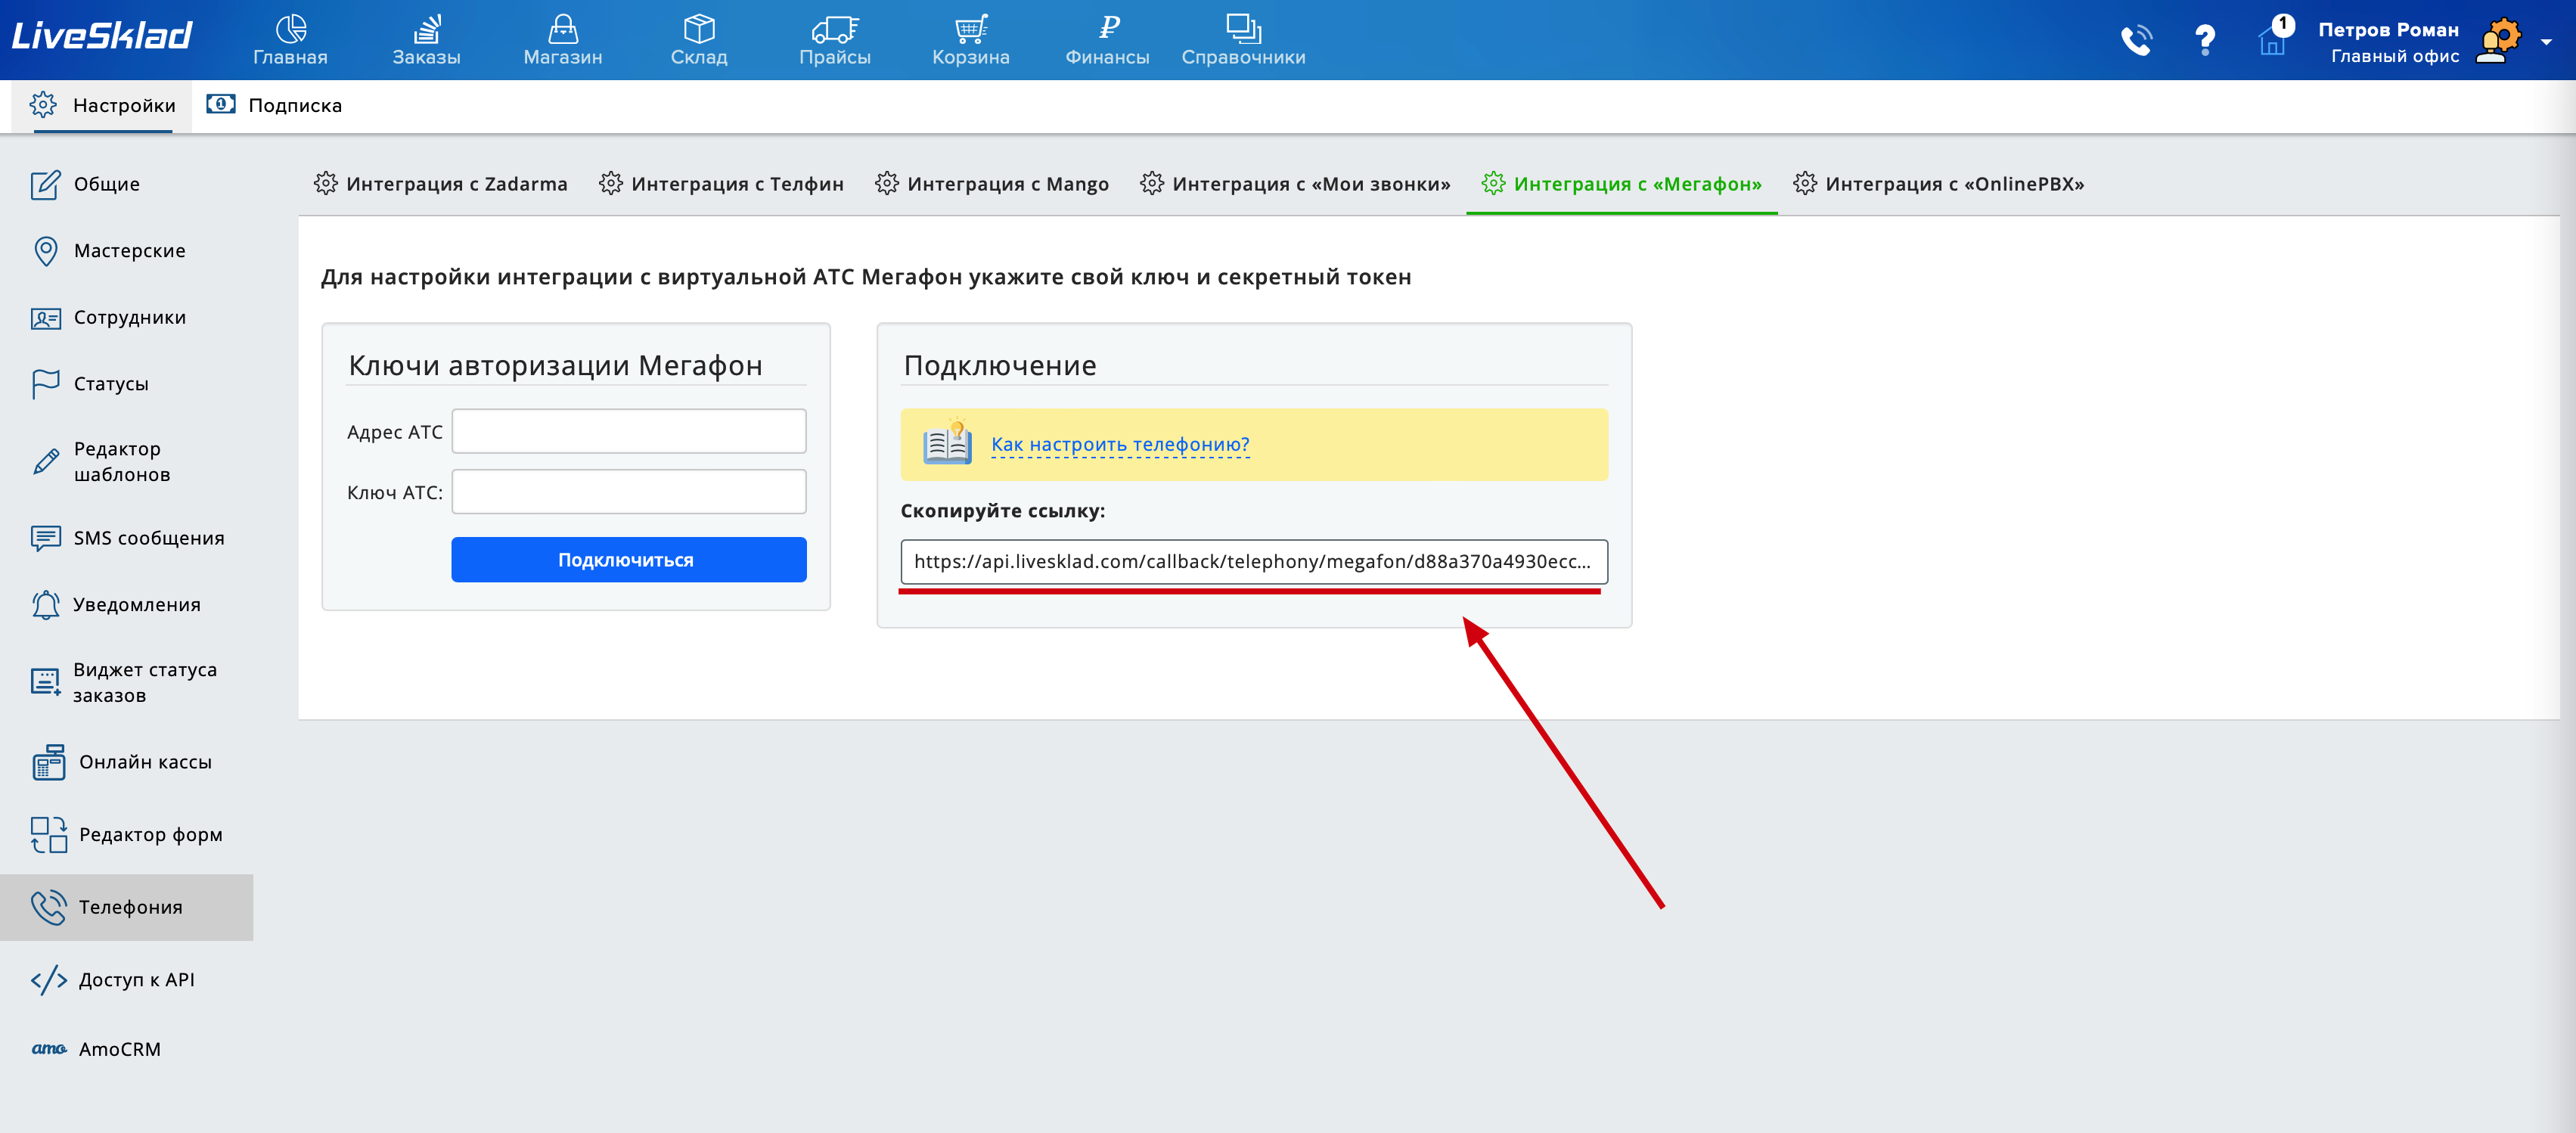Open the Справочники directories section
2576x1133 pixels.
[1243, 40]
